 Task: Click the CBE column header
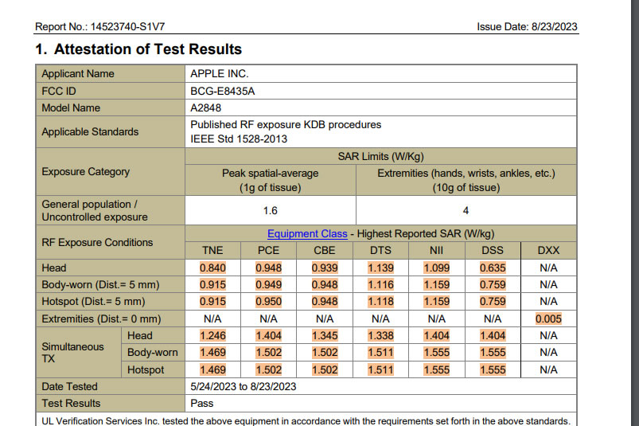(325, 250)
